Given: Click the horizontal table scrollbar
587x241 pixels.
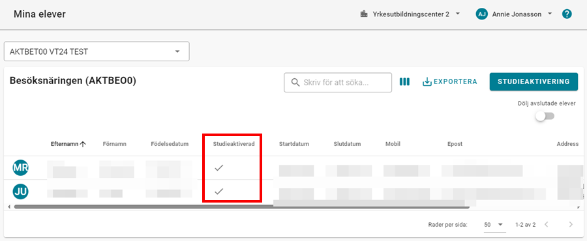Looking at the screenshot, I should 241,206.
